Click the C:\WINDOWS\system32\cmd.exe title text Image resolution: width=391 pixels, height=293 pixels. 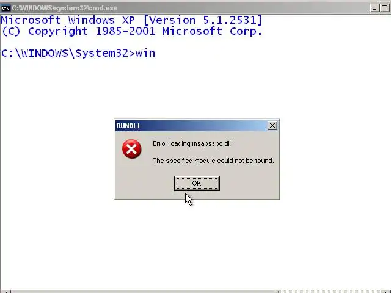pyautogui.click(x=65, y=8)
